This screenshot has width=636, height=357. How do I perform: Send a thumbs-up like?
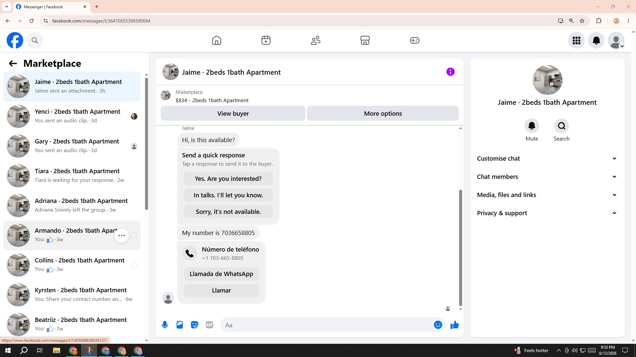click(x=454, y=325)
